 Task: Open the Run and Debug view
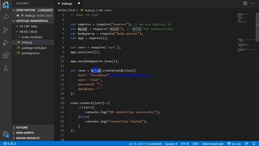tap(6, 43)
